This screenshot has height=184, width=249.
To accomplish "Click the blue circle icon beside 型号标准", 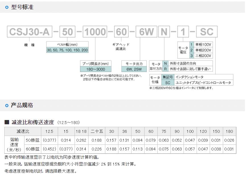I will pyautogui.click(x=7, y=7).
